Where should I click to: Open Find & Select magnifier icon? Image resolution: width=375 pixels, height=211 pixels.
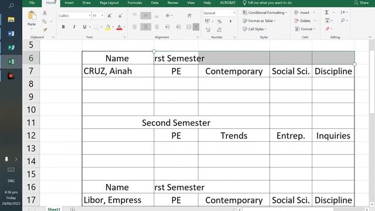pos(343,21)
